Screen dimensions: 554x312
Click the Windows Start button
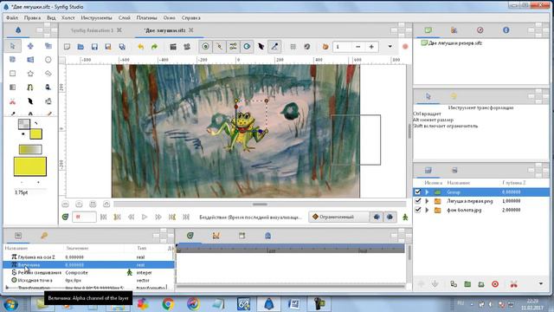(10, 304)
